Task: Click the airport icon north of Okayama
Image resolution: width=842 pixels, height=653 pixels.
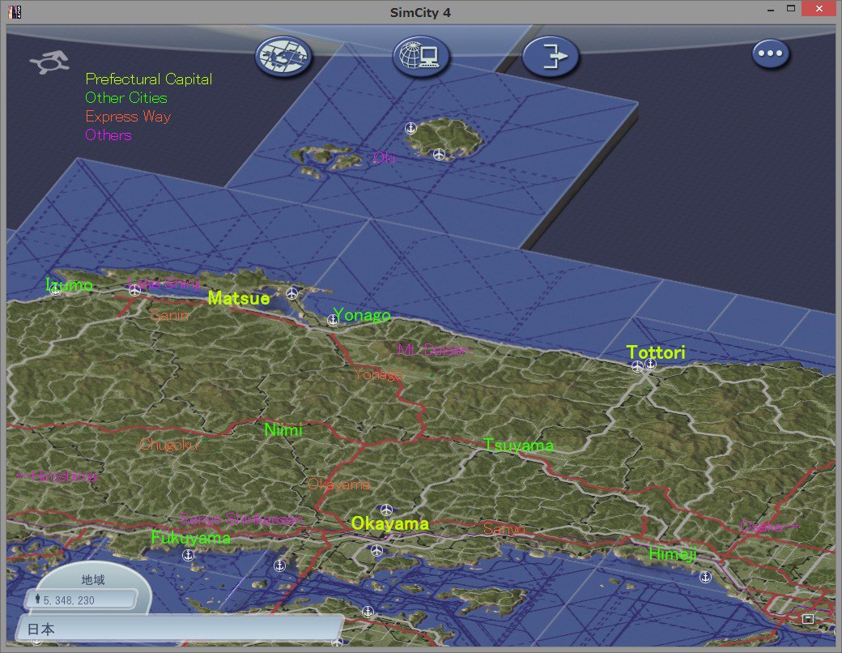Action: pos(386,509)
